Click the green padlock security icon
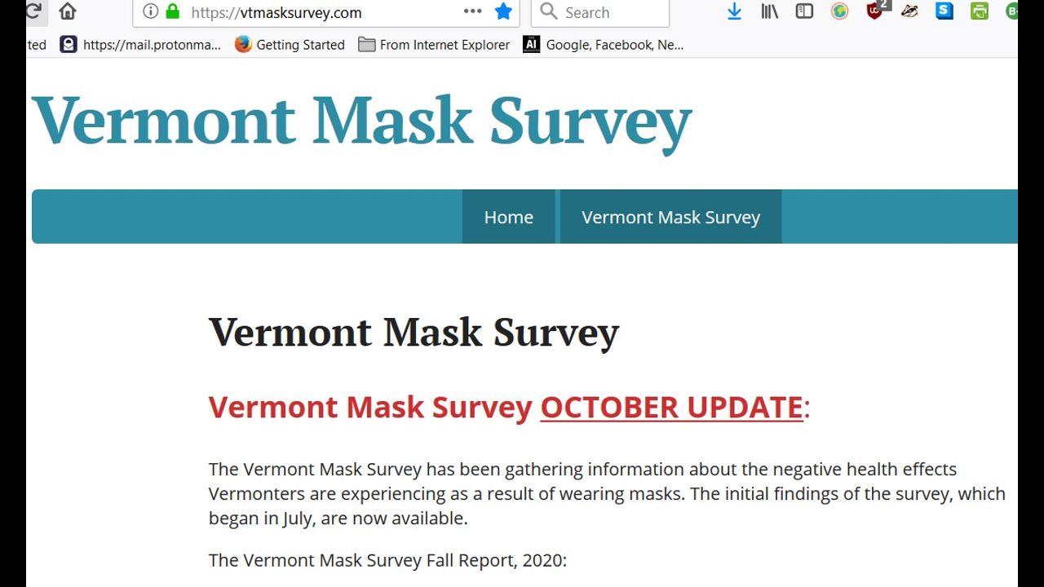The image size is (1044, 587). click(172, 11)
